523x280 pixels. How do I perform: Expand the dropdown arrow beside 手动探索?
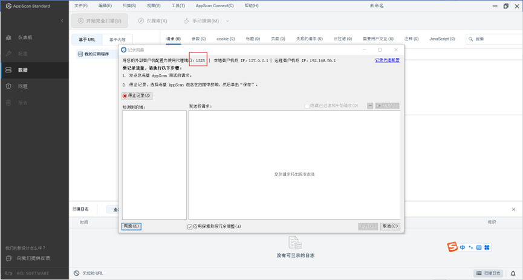227,21
